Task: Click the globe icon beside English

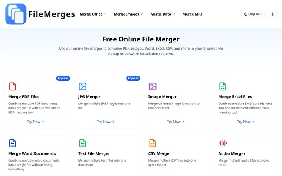Action: tap(246, 14)
